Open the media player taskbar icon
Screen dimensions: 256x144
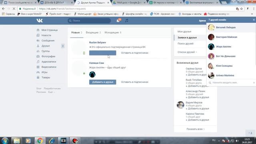pyautogui.click(x=28, y=140)
